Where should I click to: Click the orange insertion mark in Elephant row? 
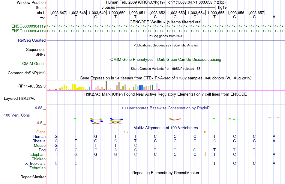click(x=205, y=154)
